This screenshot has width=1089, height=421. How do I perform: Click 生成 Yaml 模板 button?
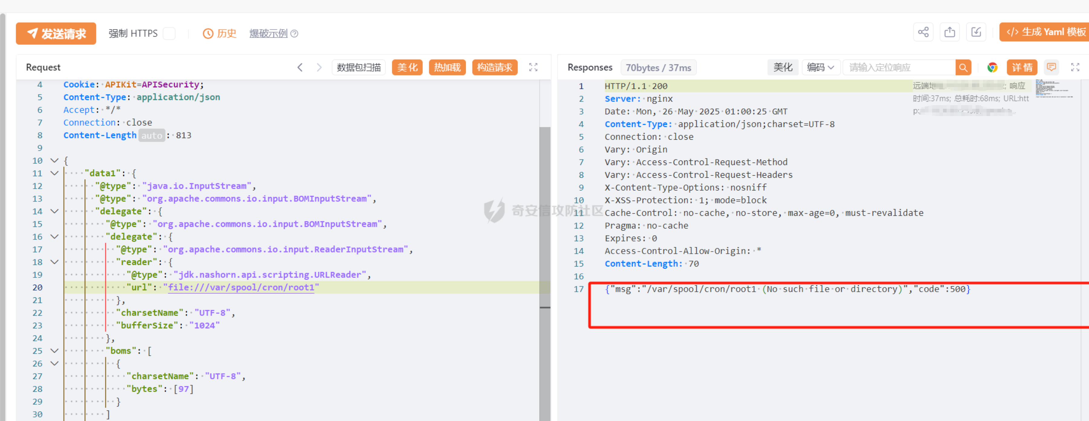(1044, 32)
